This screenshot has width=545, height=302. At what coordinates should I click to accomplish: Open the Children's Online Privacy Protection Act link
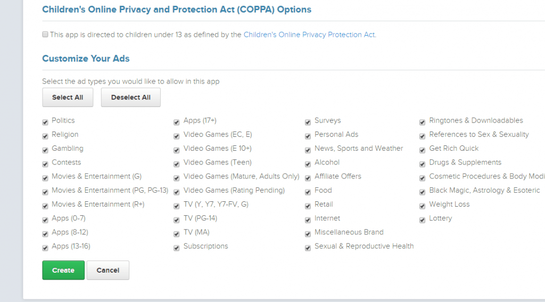click(309, 35)
